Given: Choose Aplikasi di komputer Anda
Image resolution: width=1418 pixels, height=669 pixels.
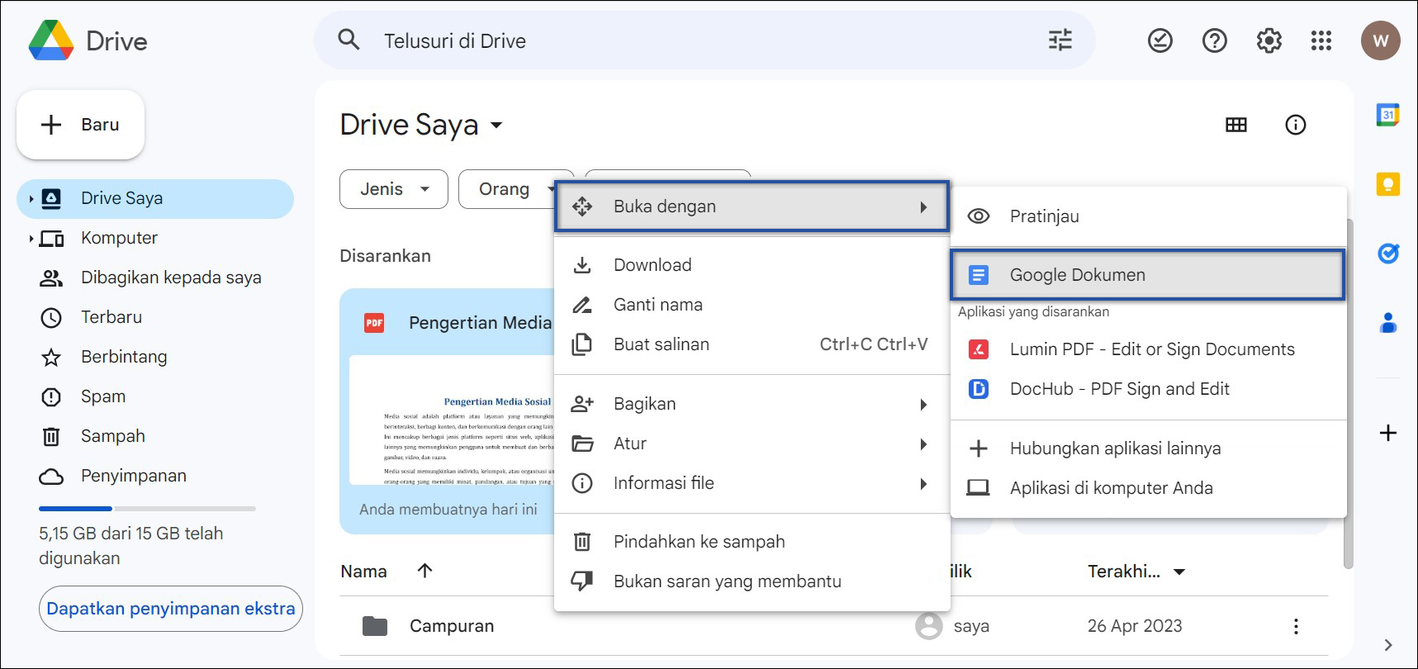Looking at the screenshot, I should tap(1148, 488).
